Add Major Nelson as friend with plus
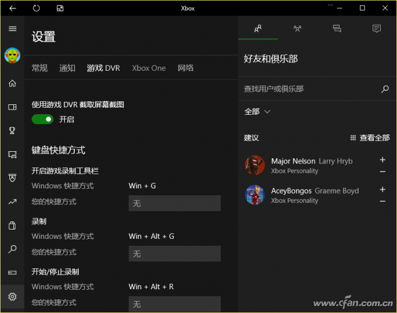 point(383,160)
